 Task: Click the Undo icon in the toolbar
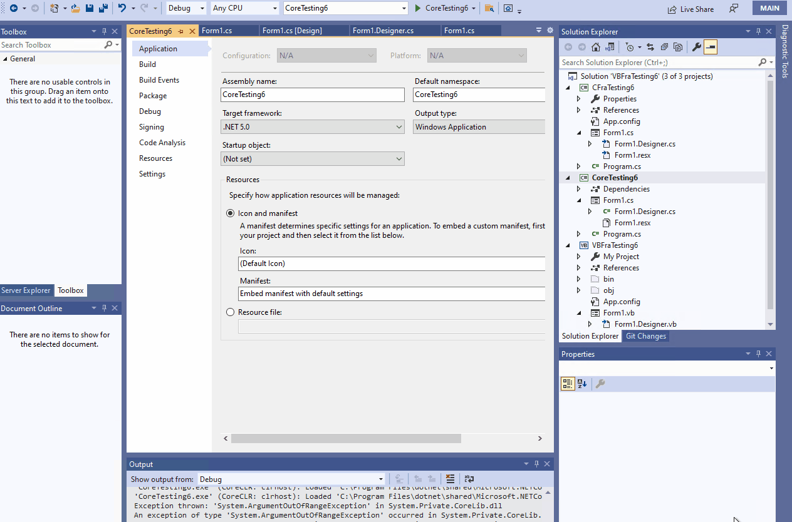[x=123, y=8]
